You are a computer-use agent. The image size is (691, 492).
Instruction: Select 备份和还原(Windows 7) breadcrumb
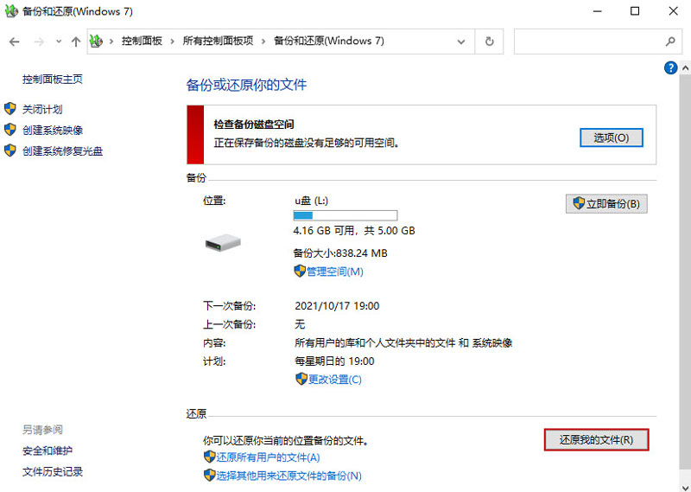coord(329,41)
